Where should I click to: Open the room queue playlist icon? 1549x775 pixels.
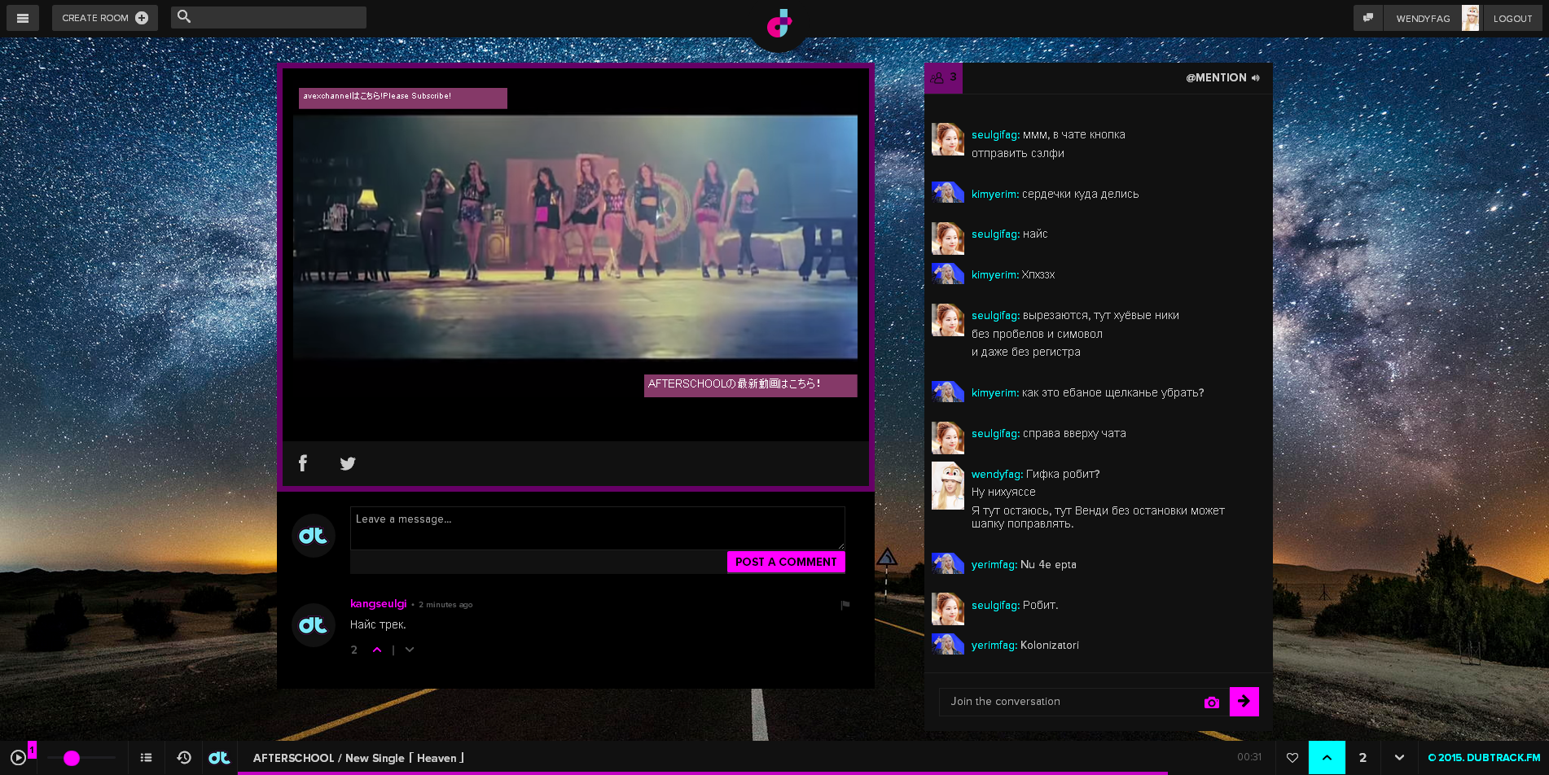point(147,758)
